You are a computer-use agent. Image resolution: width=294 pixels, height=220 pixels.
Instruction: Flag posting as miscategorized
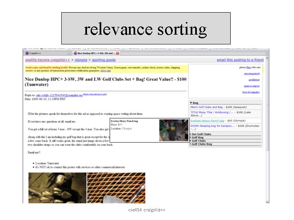point(252,74)
